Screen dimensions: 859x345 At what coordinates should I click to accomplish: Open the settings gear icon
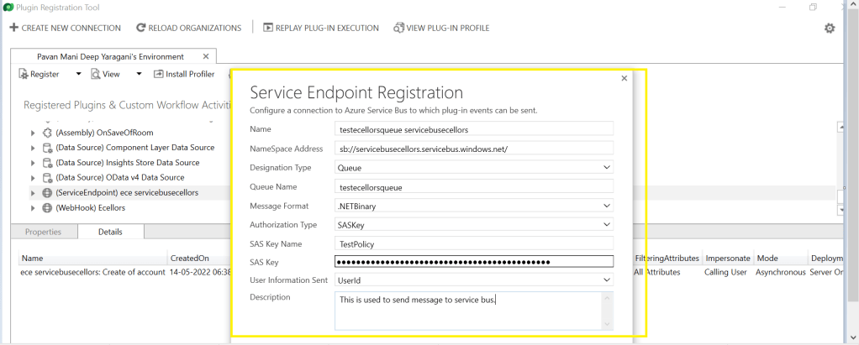tap(830, 29)
